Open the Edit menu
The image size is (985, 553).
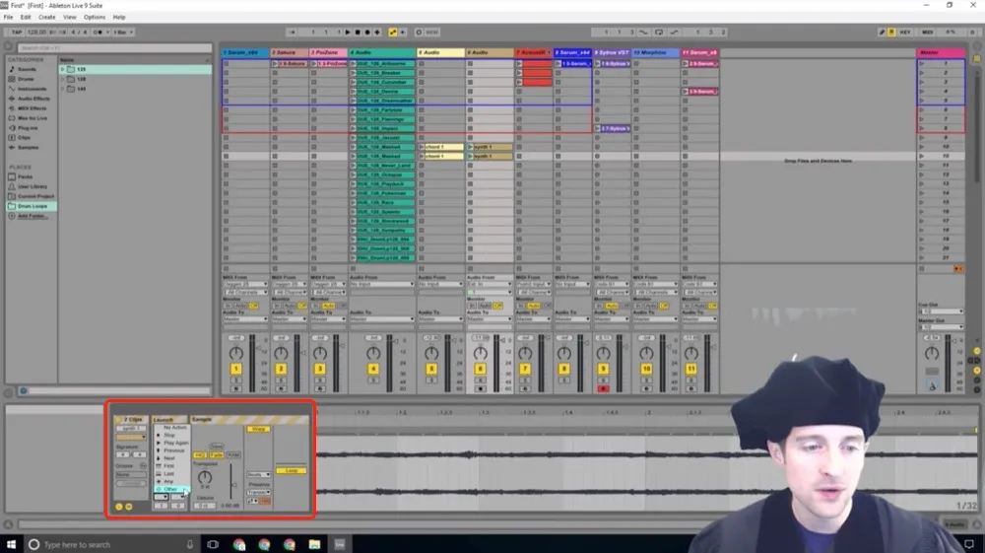26,17
